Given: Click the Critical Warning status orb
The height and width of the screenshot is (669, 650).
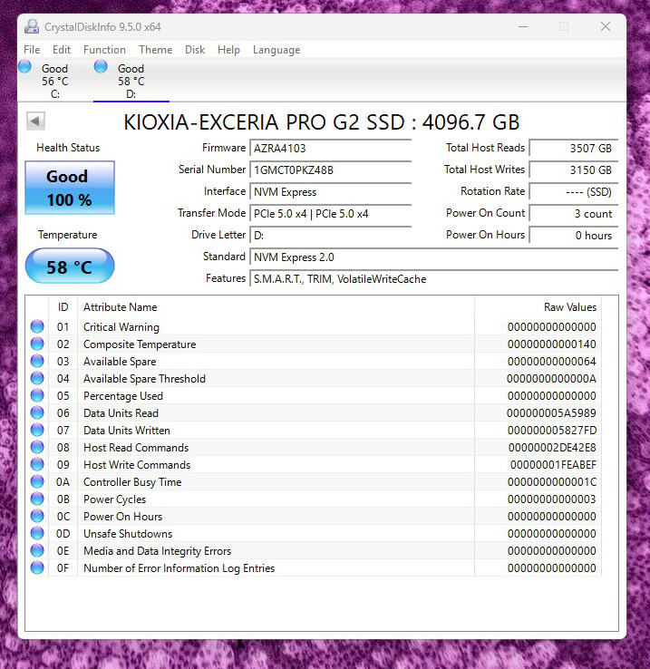Looking at the screenshot, I should [37, 327].
